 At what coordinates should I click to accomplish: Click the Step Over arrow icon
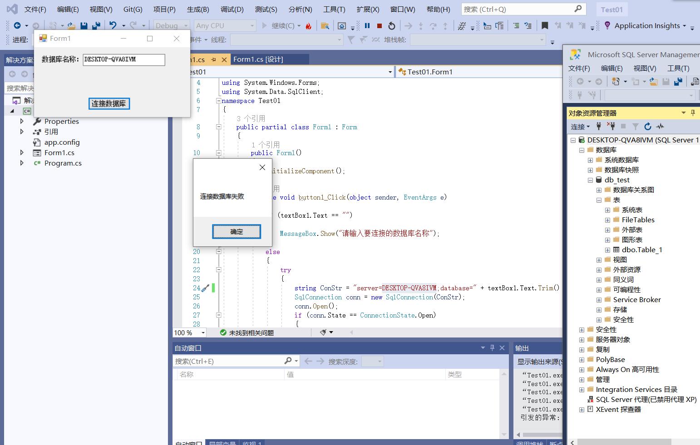point(433,26)
